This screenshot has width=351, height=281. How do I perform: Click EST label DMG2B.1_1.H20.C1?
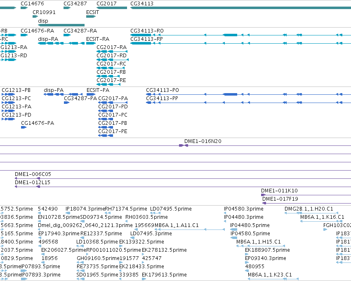coord(309,209)
